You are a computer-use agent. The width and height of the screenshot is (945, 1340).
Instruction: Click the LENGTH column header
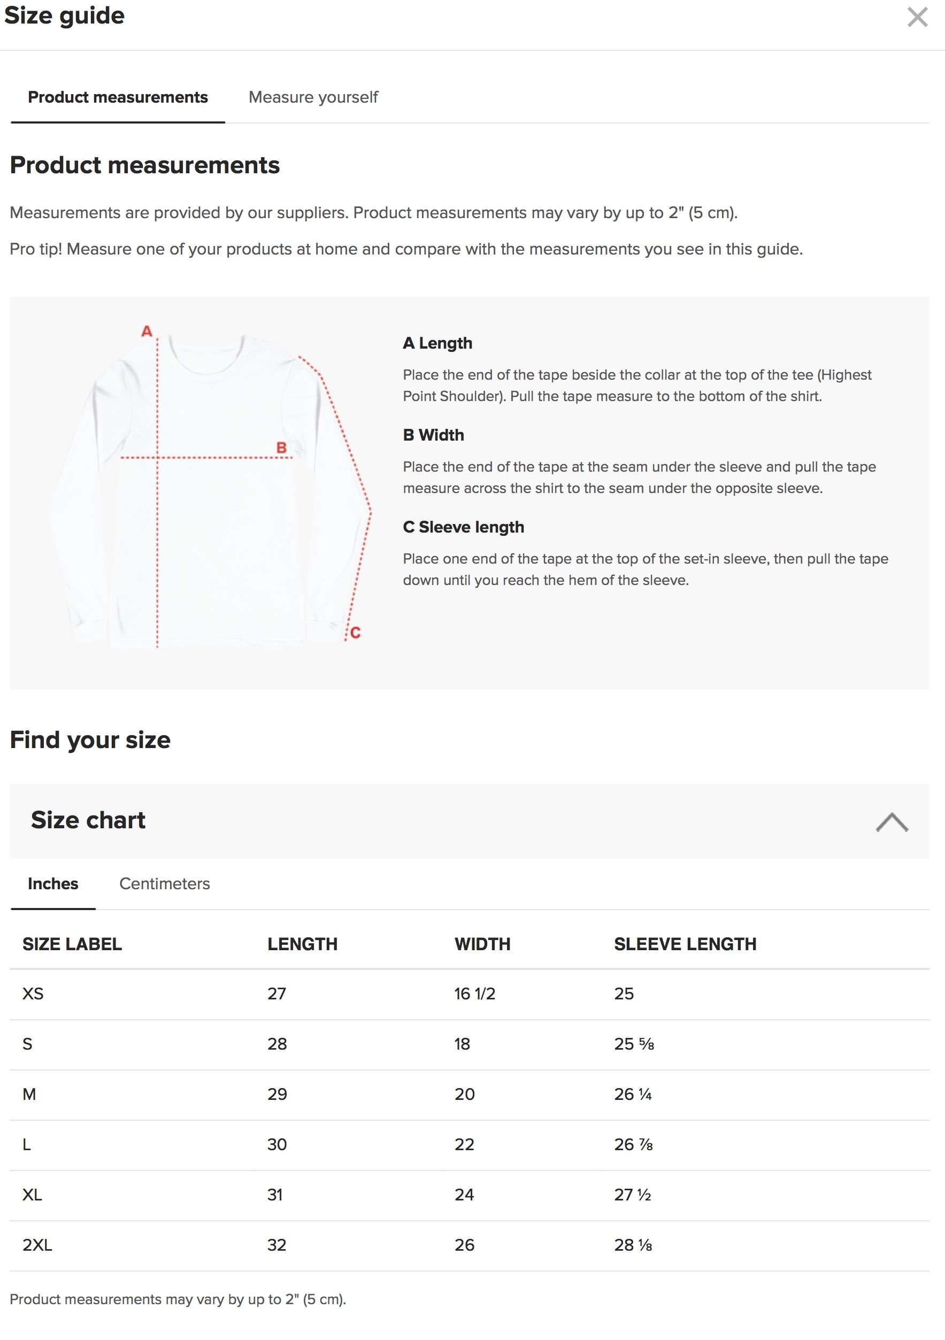[302, 944]
